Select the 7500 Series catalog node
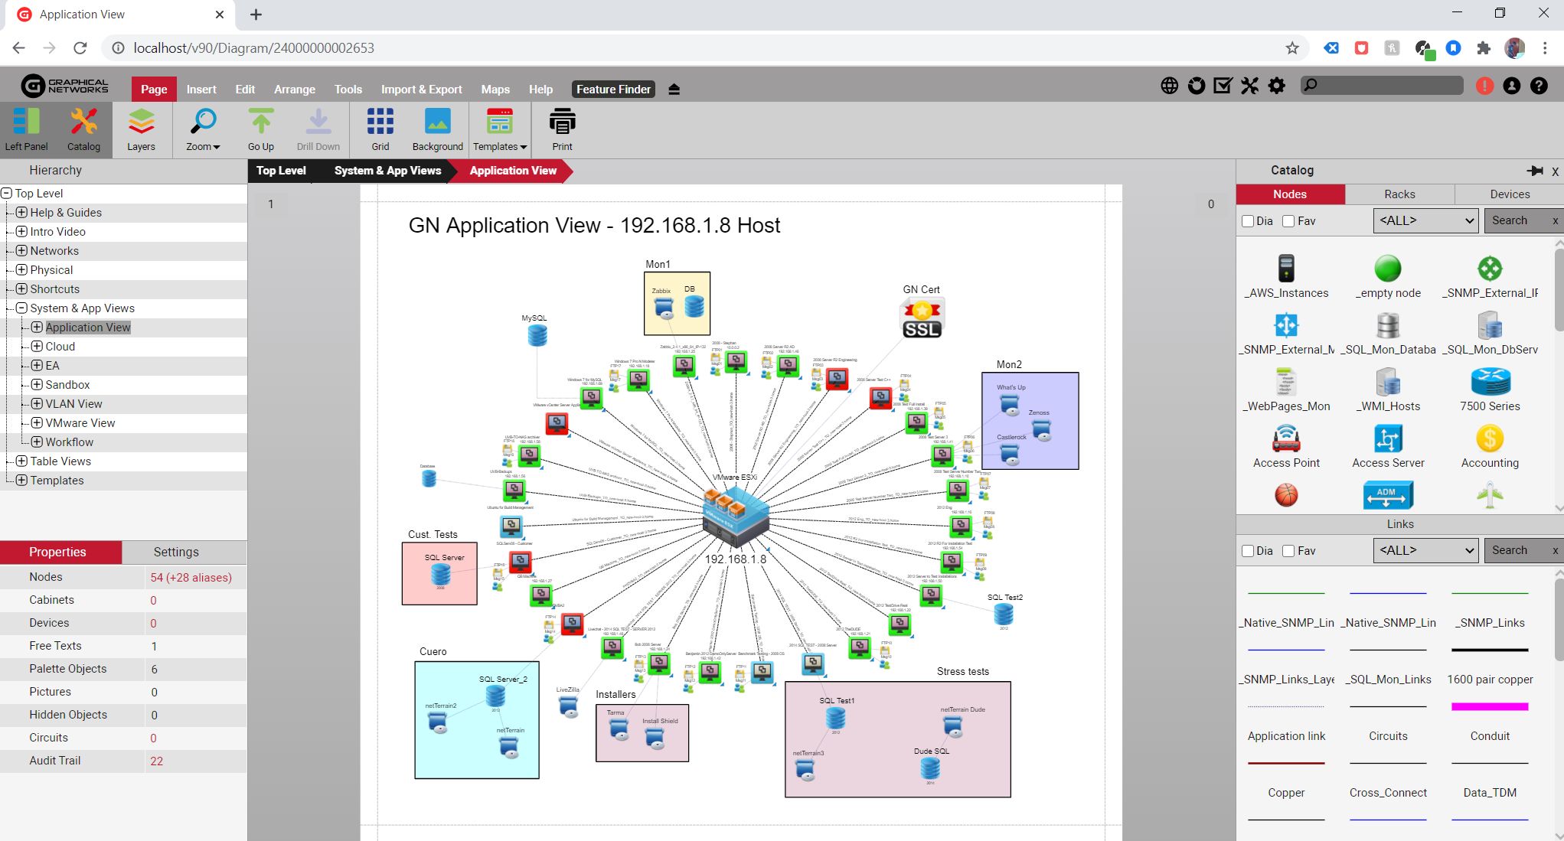Screen dimensions: 1564x841 (1489, 381)
